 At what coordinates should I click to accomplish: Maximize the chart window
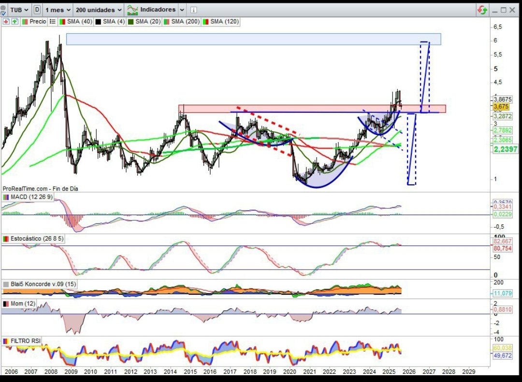[503, 10]
